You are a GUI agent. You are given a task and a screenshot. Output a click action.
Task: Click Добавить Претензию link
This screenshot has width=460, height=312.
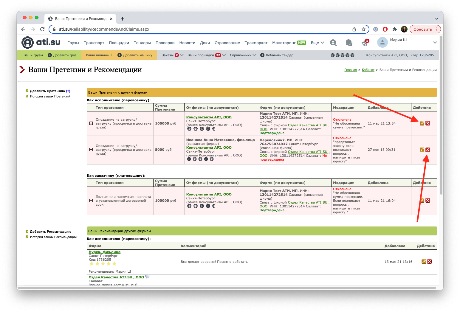[x=47, y=91]
